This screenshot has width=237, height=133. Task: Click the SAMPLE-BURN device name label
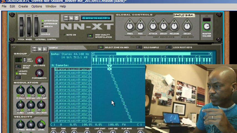(x=184, y=15)
